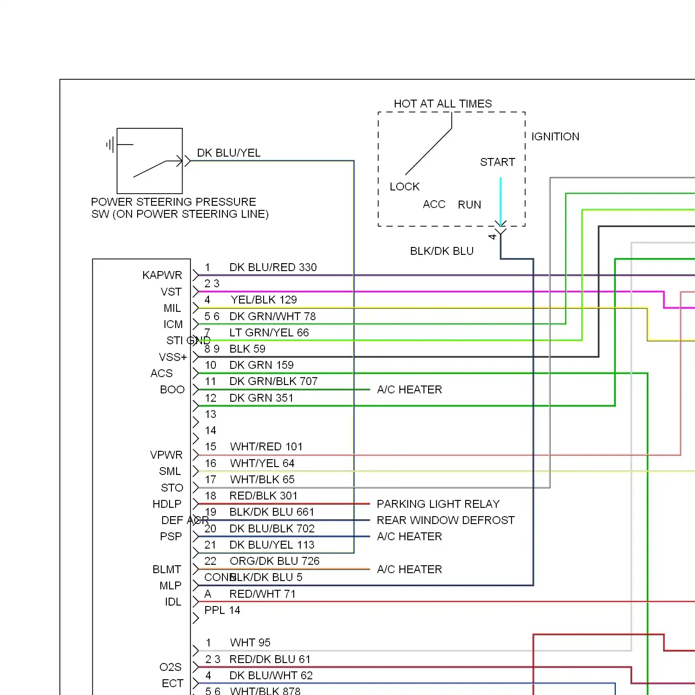This screenshot has width=695, height=695.
Task: Click wire label 'DK GRN/WHT 78'
Action: click(272, 316)
